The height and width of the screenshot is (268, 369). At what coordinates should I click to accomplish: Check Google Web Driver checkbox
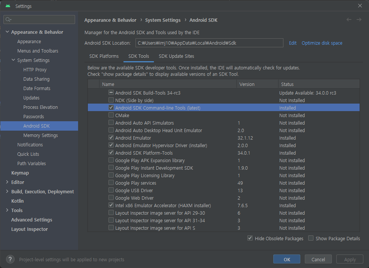click(x=111, y=198)
